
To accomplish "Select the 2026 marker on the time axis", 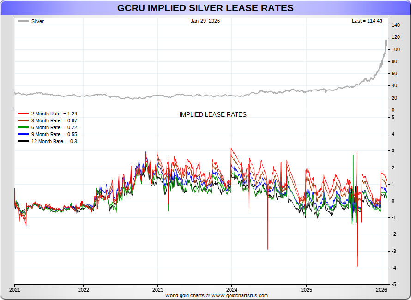I will (381, 290).
